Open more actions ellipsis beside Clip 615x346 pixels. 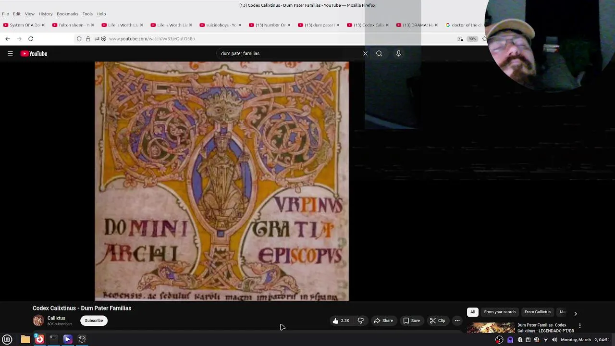click(x=457, y=321)
